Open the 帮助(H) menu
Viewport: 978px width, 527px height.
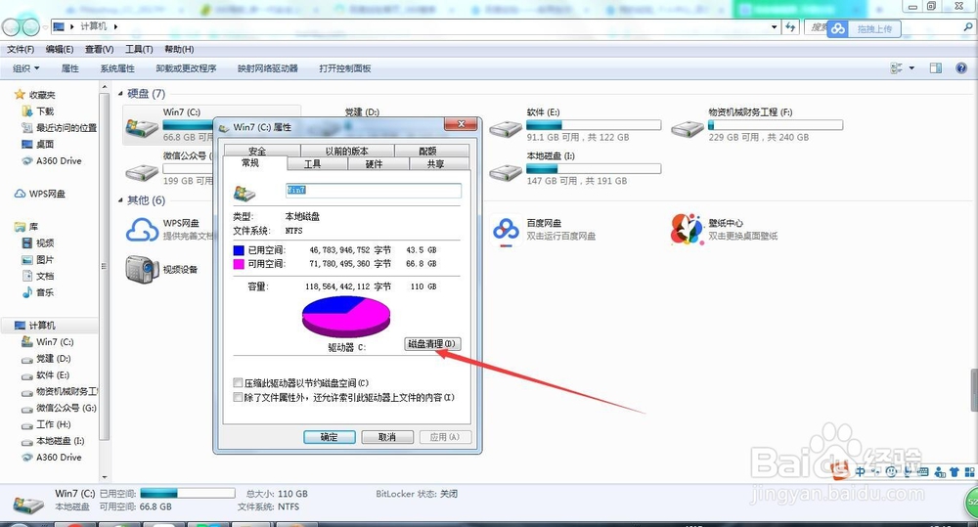click(179, 49)
